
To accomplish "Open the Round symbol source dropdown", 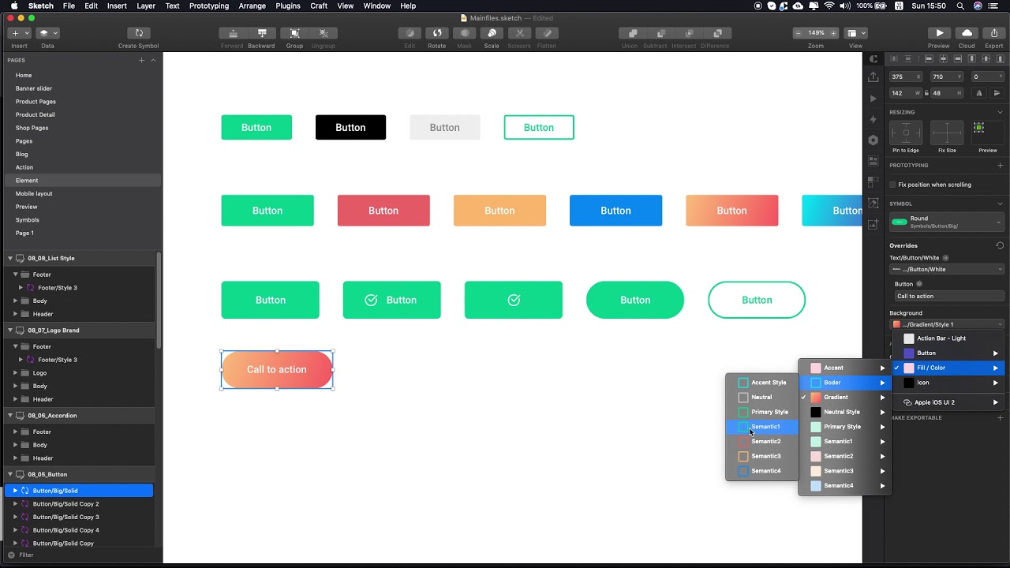I will pyautogui.click(x=947, y=222).
